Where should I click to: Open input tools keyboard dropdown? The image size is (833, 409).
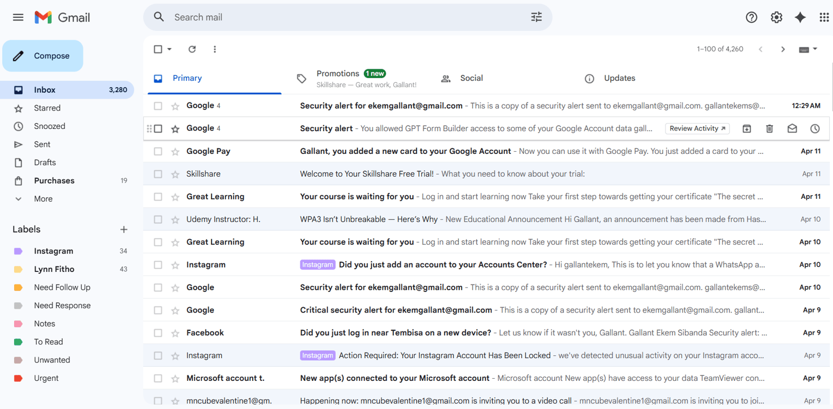(808, 49)
